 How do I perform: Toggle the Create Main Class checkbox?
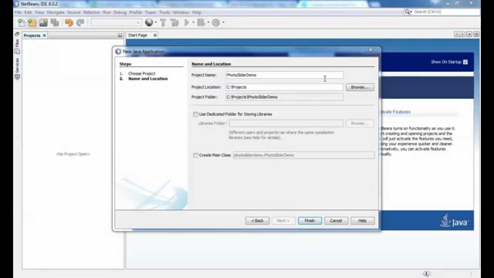pos(196,155)
